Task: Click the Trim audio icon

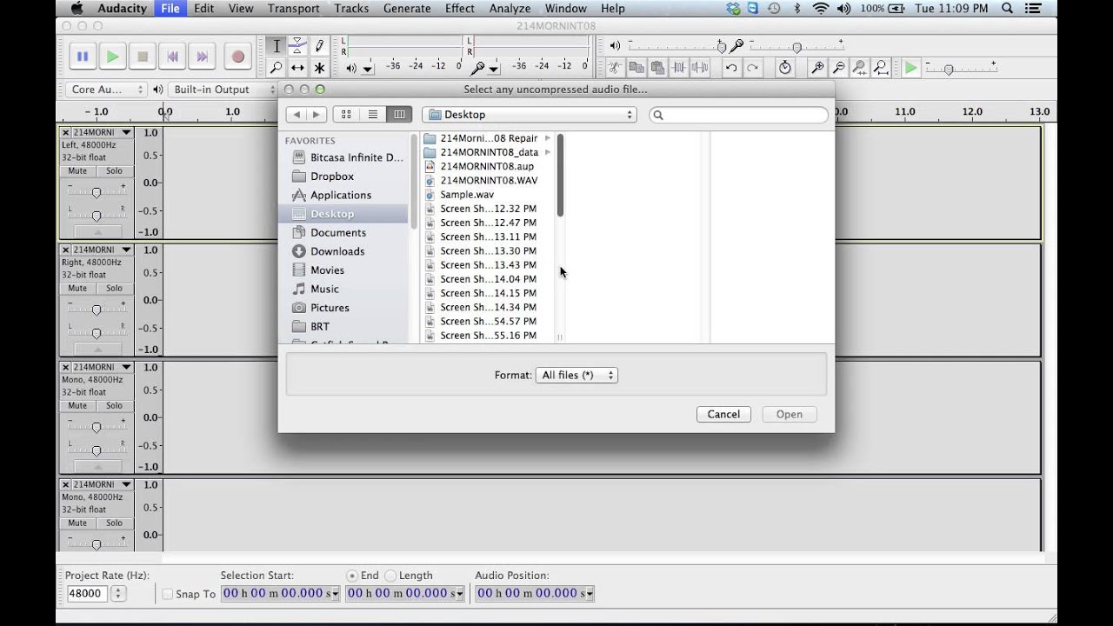Action: [678, 67]
